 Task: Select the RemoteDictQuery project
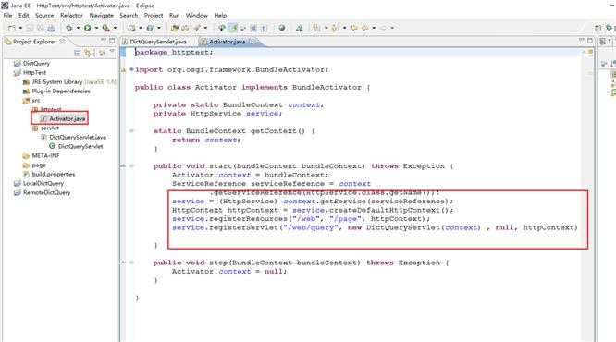pos(47,193)
